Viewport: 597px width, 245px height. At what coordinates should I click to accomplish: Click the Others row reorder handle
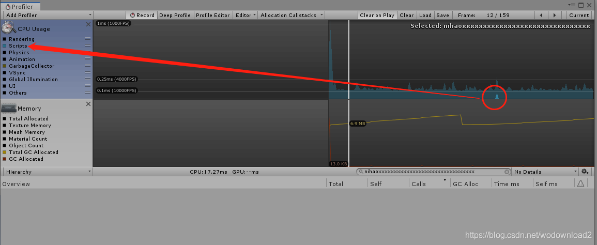tap(87, 93)
